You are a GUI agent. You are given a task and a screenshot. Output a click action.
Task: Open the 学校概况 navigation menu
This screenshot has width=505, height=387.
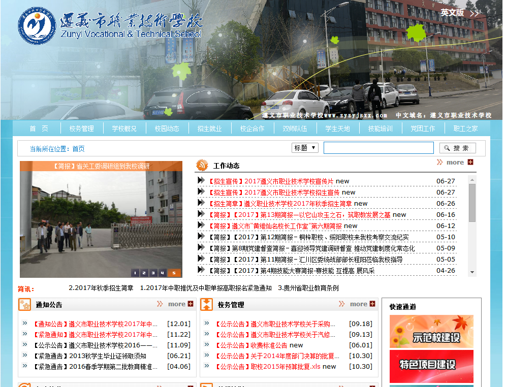coord(124,128)
